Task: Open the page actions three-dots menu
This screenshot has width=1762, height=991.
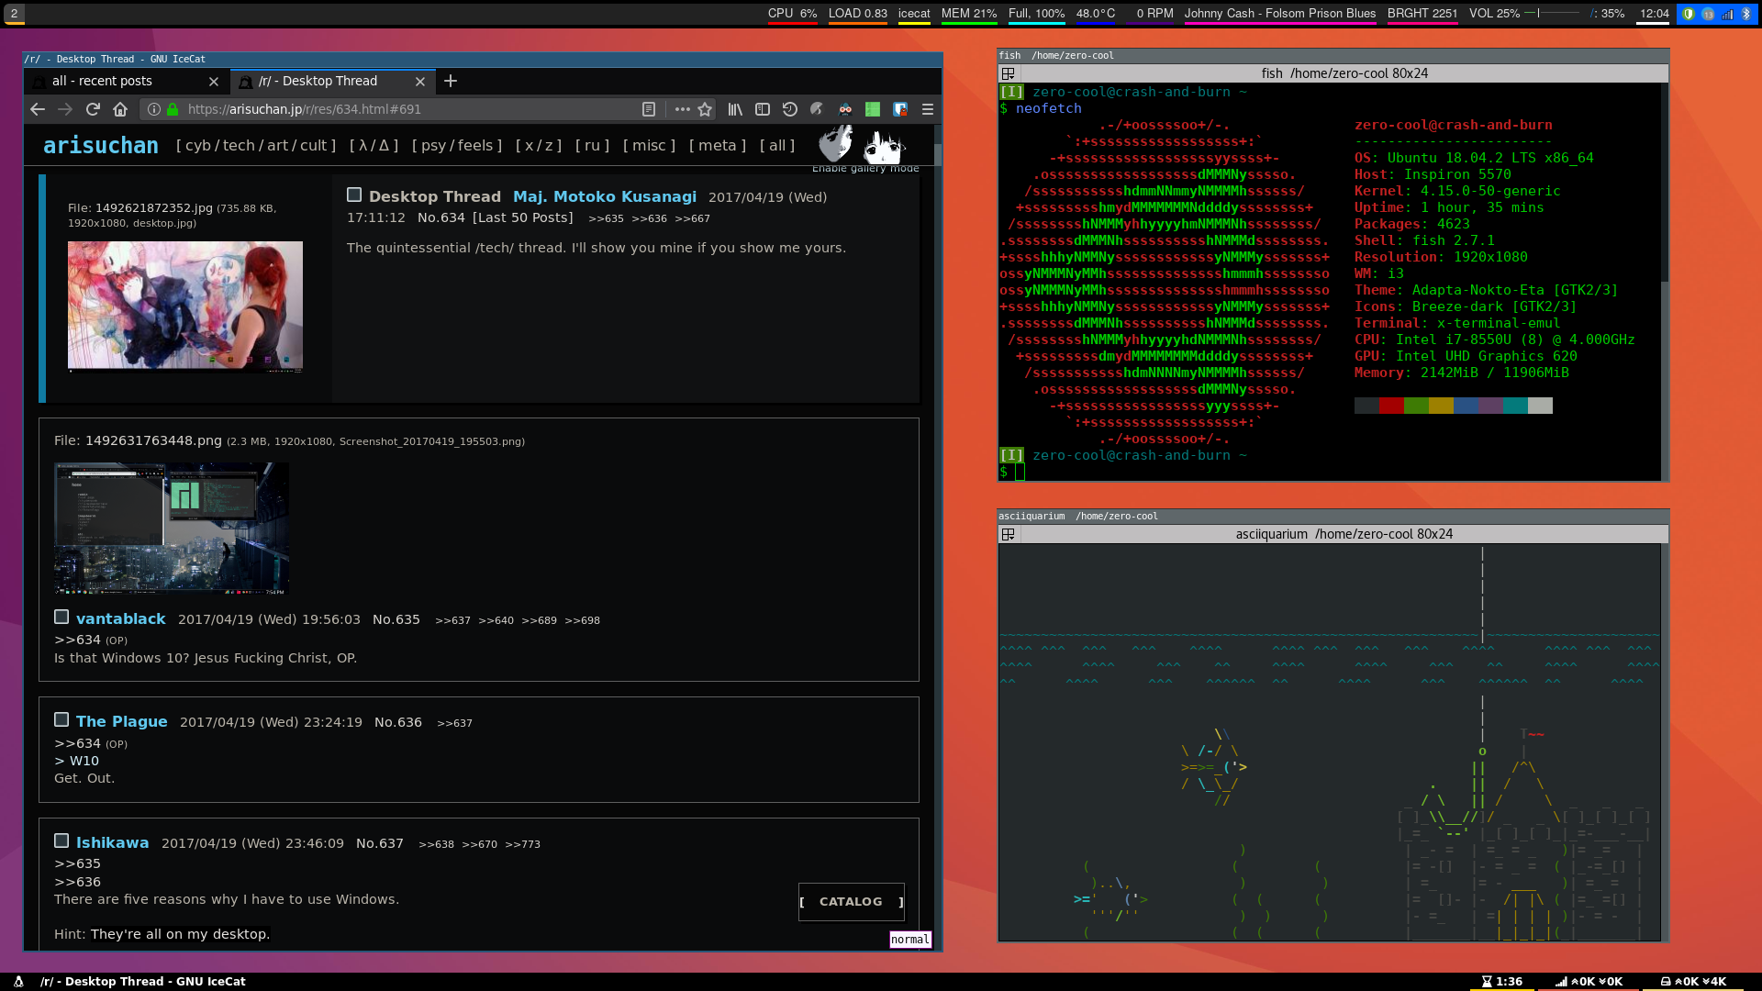Action: (682, 109)
